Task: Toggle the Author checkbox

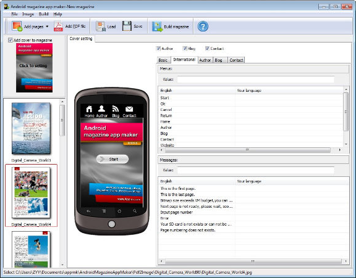Action: (x=158, y=48)
